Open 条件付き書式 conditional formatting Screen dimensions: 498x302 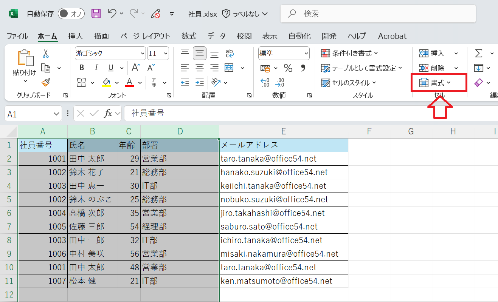(350, 54)
